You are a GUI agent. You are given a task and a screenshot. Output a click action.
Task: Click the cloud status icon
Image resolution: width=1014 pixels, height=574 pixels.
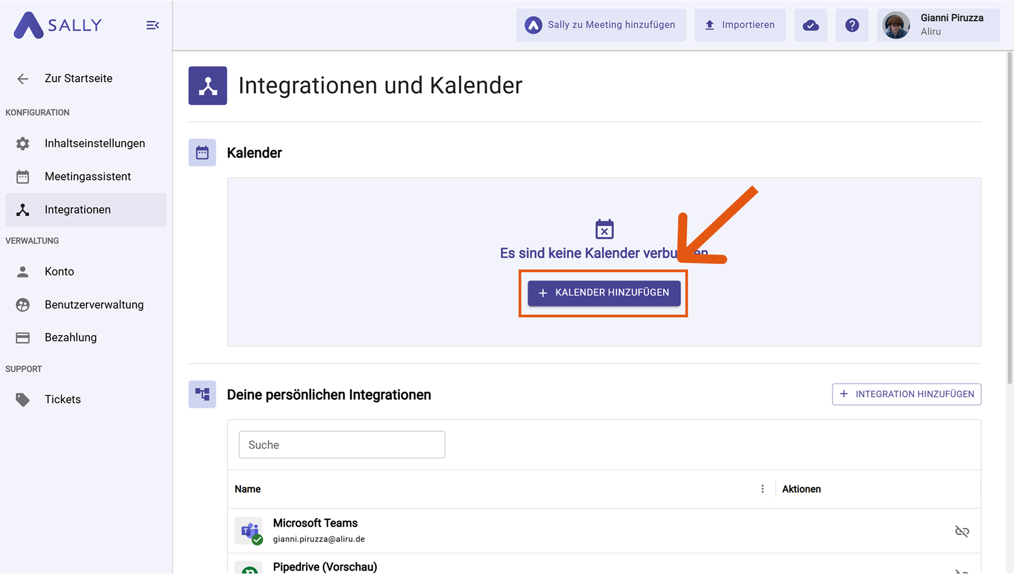click(x=810, y=25)
